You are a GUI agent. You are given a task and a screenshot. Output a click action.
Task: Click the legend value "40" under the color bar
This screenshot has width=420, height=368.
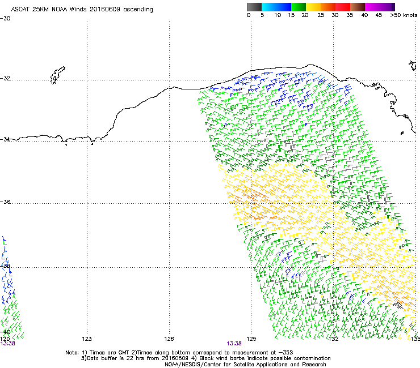(364, 15)
